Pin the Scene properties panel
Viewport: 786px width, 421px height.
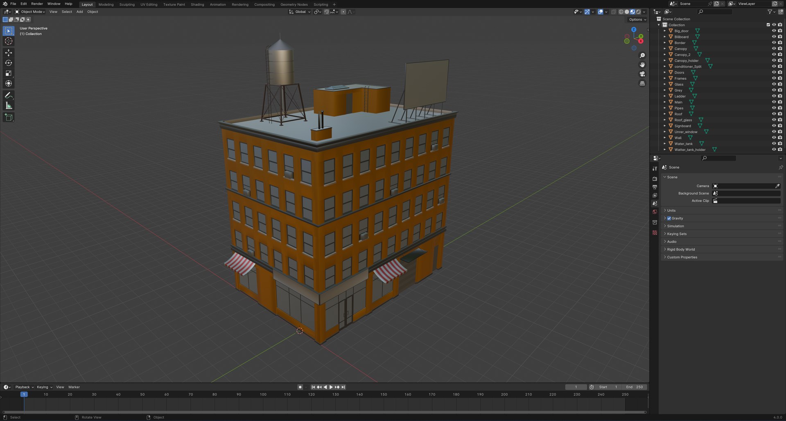780,167
